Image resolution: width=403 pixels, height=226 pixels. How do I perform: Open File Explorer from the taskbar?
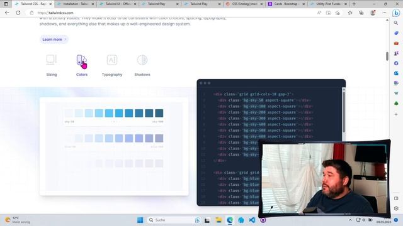pyautogui.click(x=219, y=220)
